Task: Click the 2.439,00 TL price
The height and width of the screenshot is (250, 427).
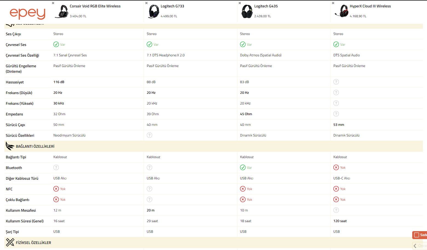Action: [x=262, y=16]
